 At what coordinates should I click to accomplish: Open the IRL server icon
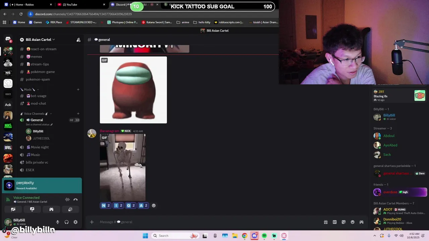8,147
